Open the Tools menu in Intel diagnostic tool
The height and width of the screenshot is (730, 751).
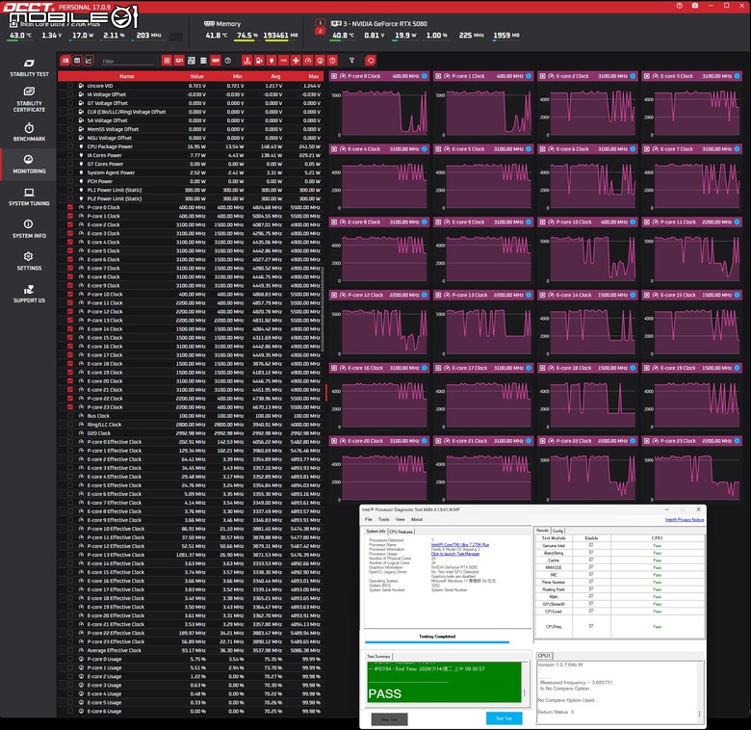pyautogui.click(x=383, y=519)
